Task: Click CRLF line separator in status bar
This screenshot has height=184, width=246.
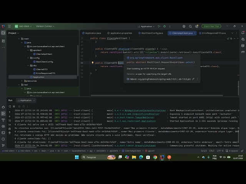Action: coord(212,151)
